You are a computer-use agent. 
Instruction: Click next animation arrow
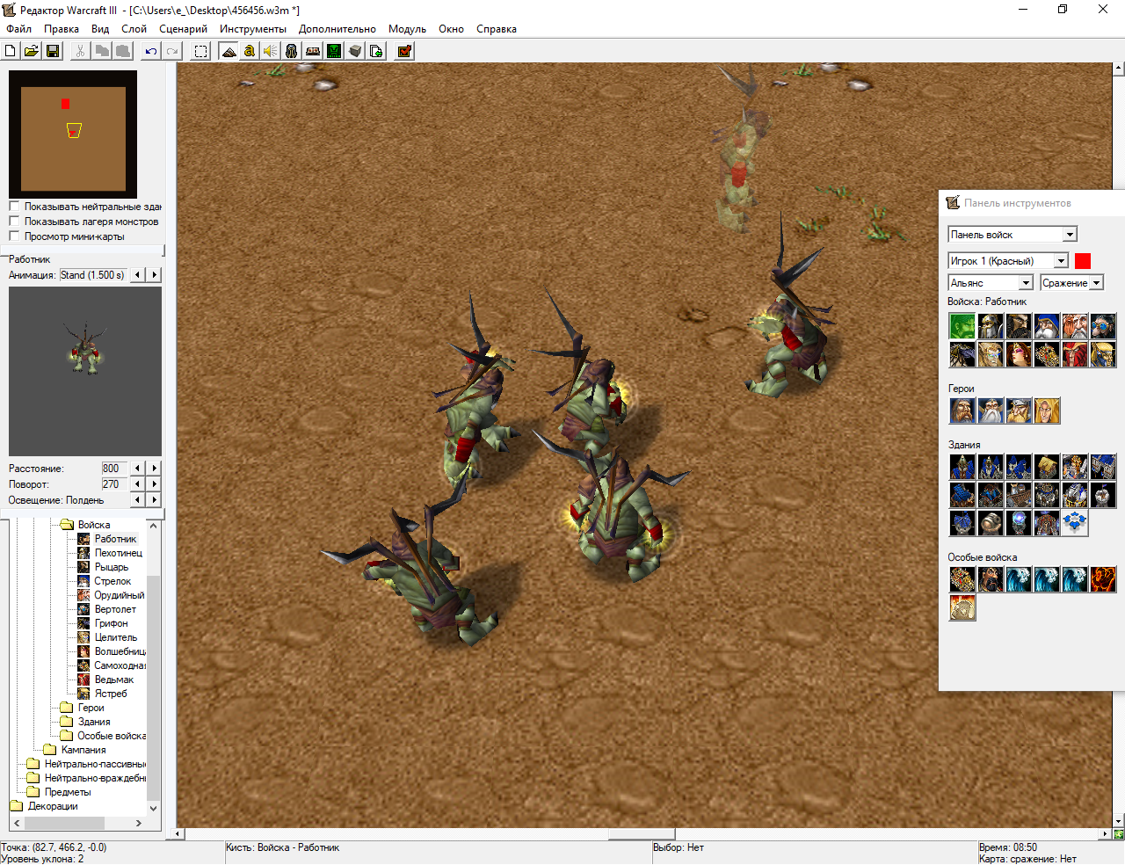coord(155,275)
